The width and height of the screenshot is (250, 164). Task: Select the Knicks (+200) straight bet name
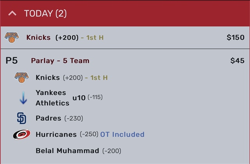point(52,37)
